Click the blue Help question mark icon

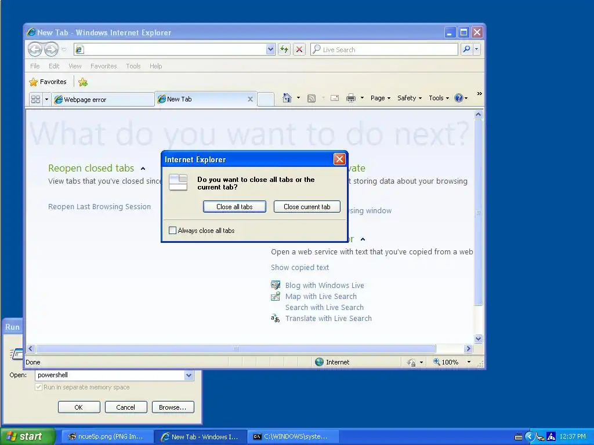458,98
